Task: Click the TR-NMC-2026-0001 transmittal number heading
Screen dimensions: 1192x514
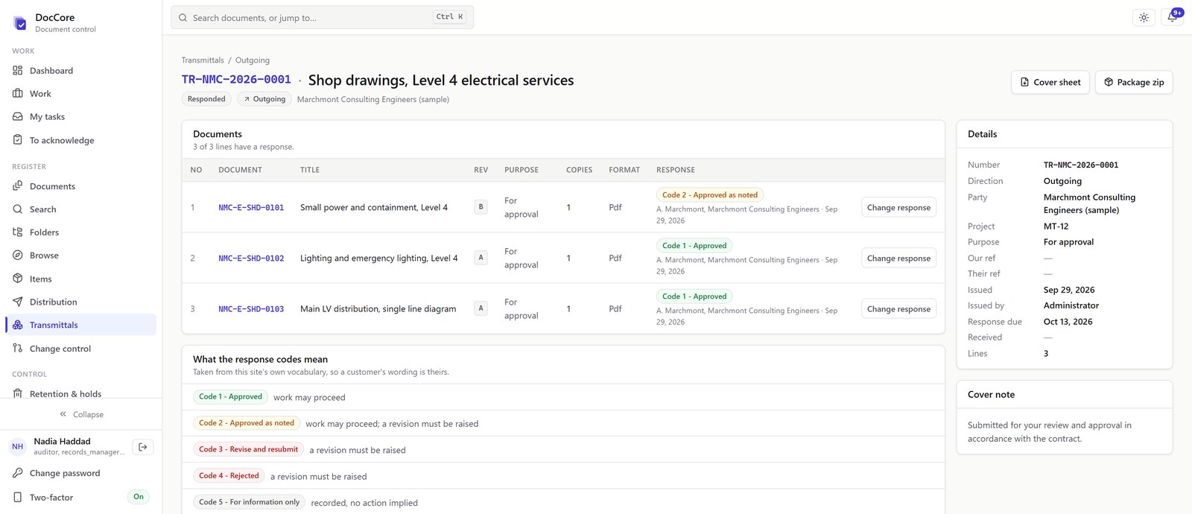Action: coord(236,80)
